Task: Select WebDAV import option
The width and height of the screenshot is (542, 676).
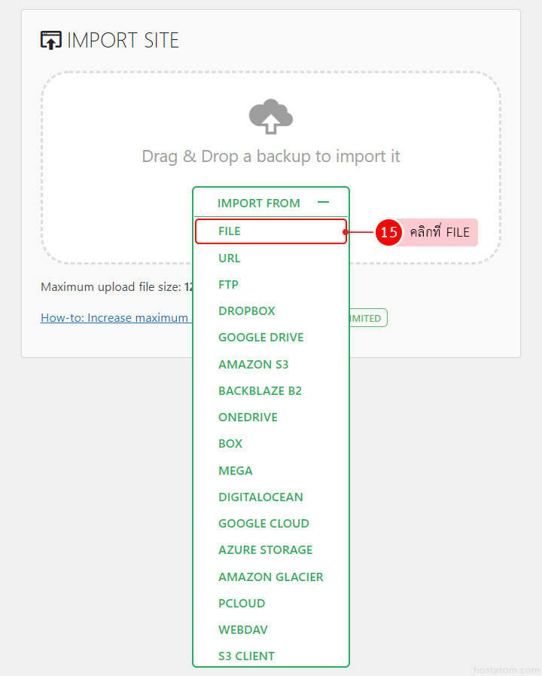Action: coord(243,630)
